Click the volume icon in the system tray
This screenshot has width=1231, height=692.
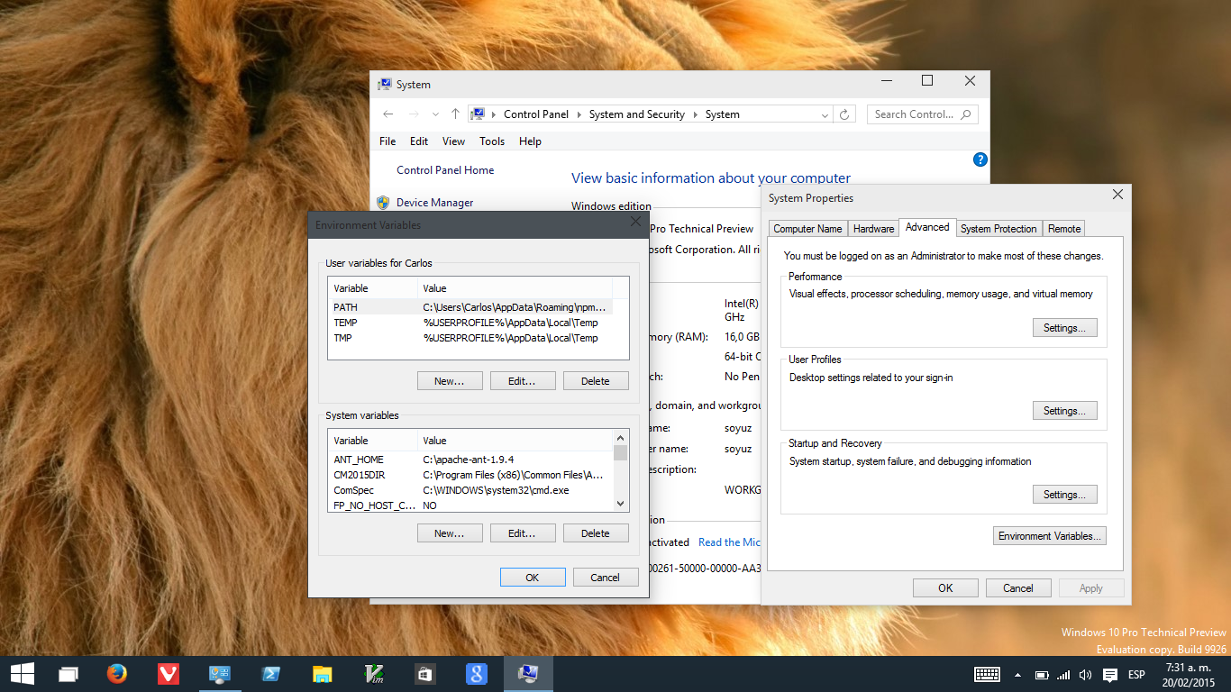point(1084,673)
